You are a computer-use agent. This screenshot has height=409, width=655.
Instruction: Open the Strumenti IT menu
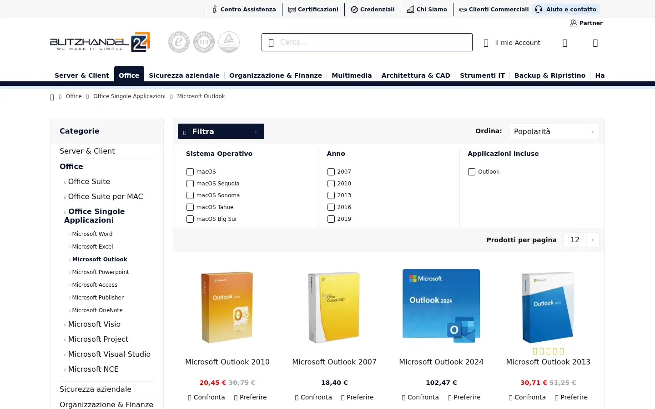[482, 75]
